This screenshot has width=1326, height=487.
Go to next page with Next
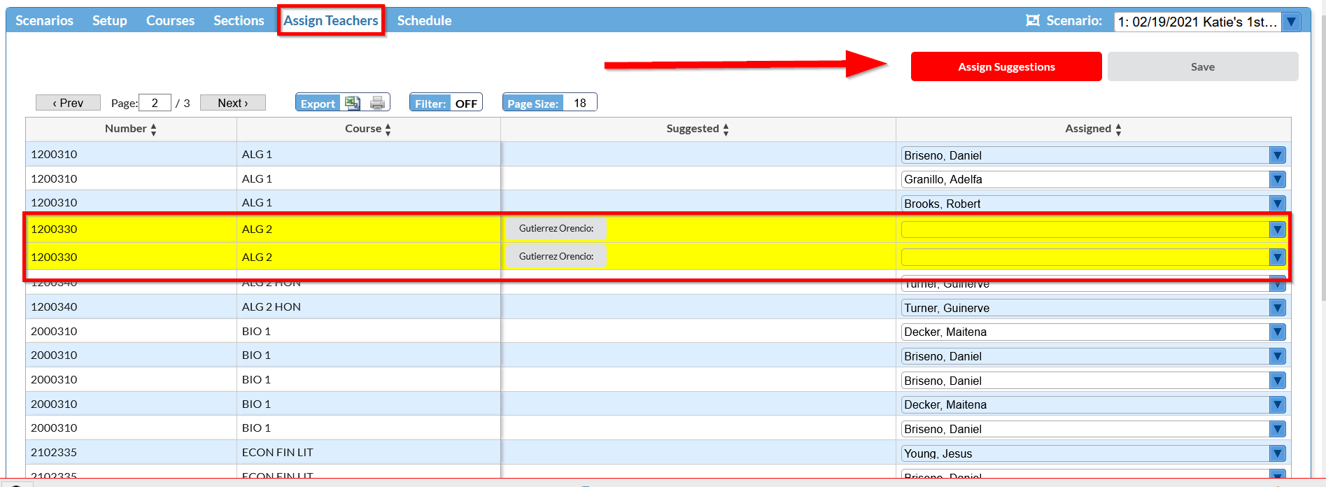point(233,103)
